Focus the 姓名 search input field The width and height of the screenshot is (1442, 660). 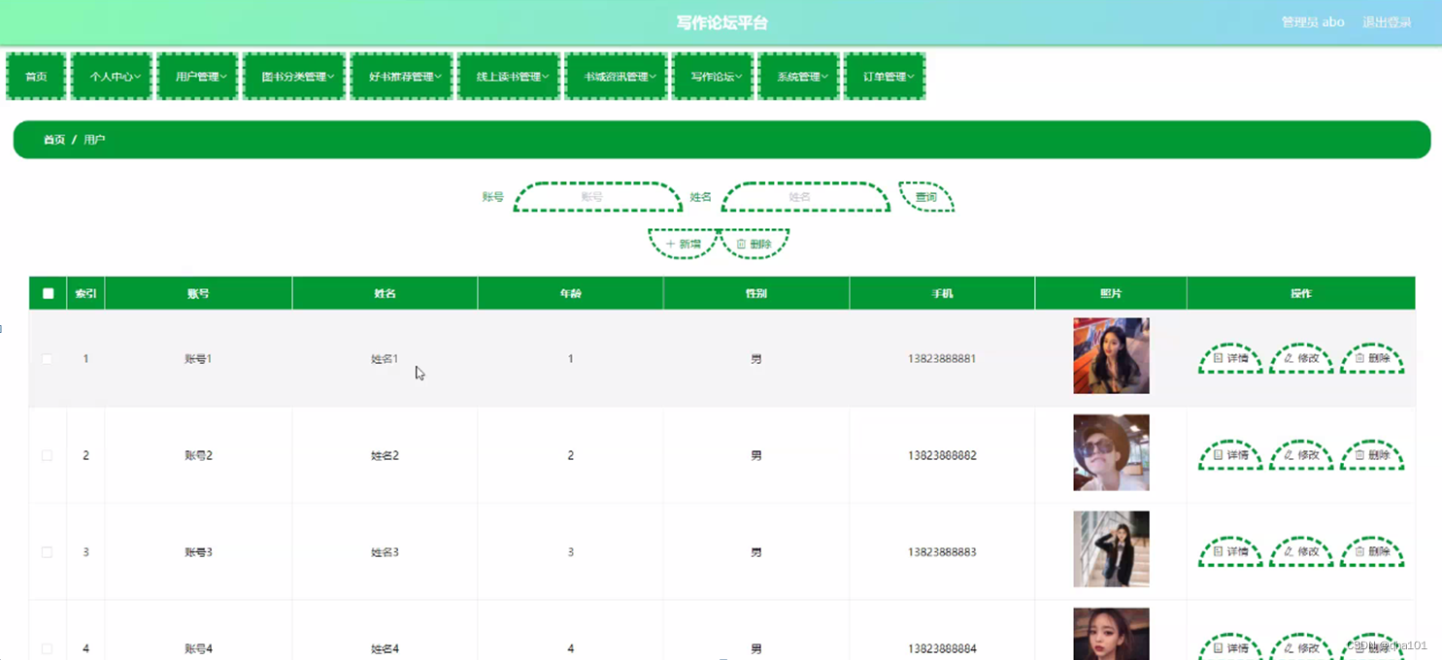pos(805,197)
